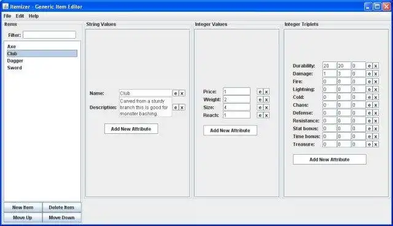The image size is (393, 226).
Task: Select Sword in the items list
Action: [42, 68]
